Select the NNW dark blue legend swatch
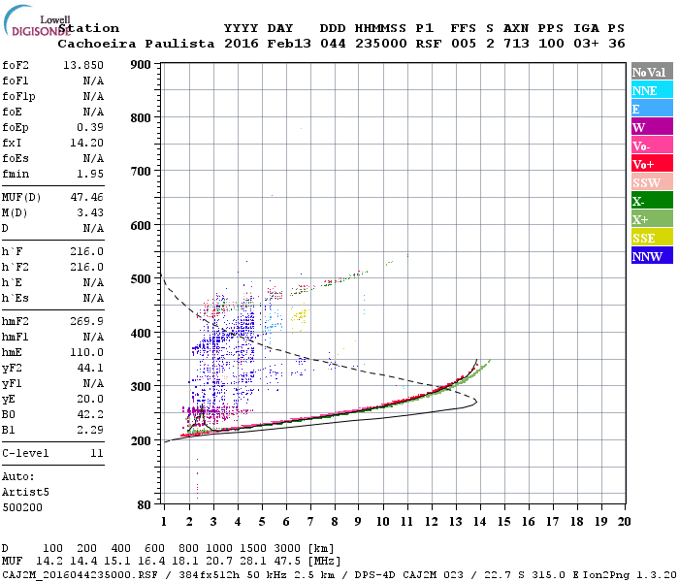Image resolution: width=679 pixels, height=582 pixels. pyautogui.click(x=652, y=256)
